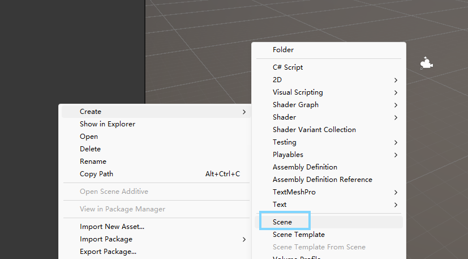
Task: Choose Delete in the context menu
Action: tap(91, 149)
